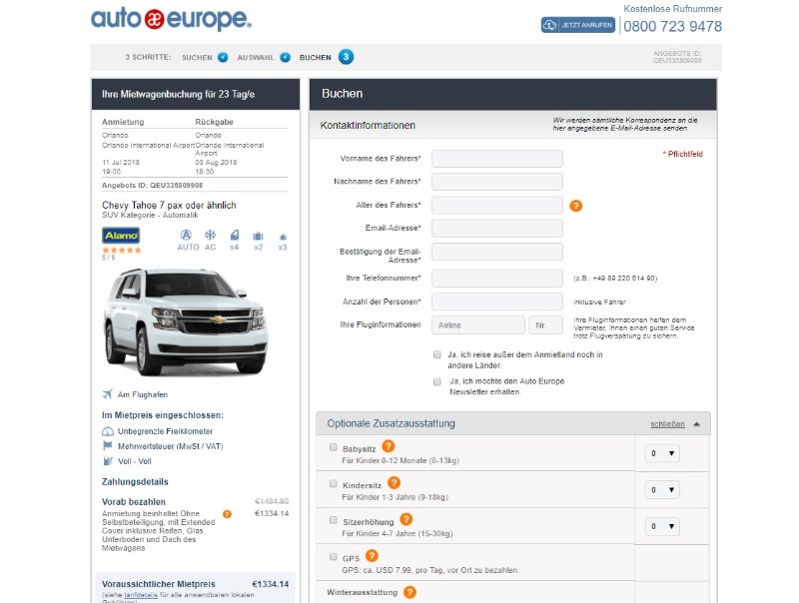Viewport: 799px width, 603px height.
Task: Click the help icon beside driver age field
Action: tap(576, 206)
